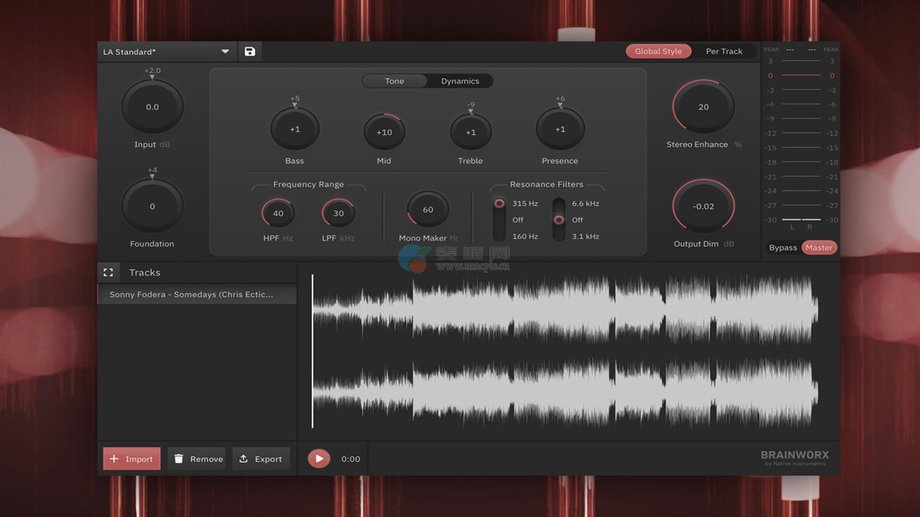The height and width of the screenshot is (517, 920).
Task: Select the Tone tab
Action: [x=394, y=81]
